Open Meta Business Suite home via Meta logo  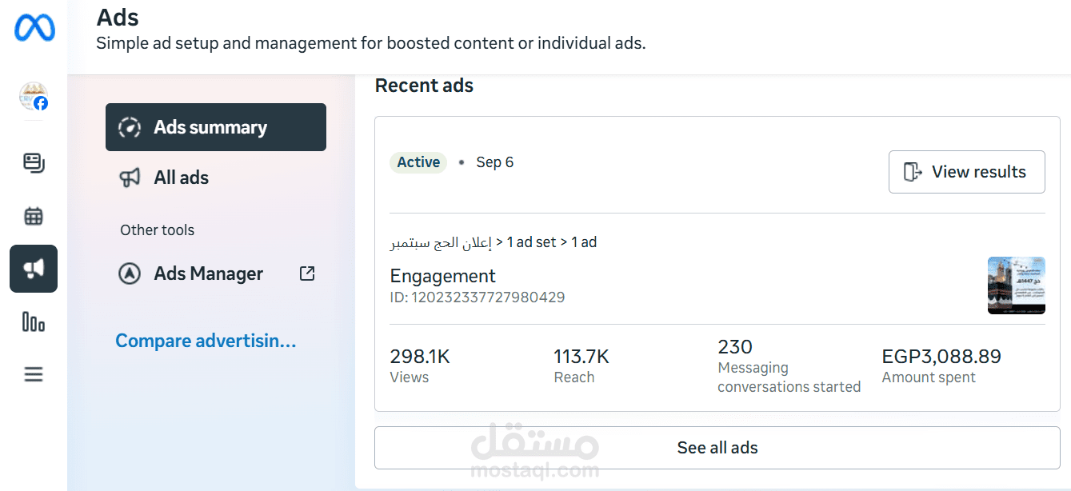[33, 26]
